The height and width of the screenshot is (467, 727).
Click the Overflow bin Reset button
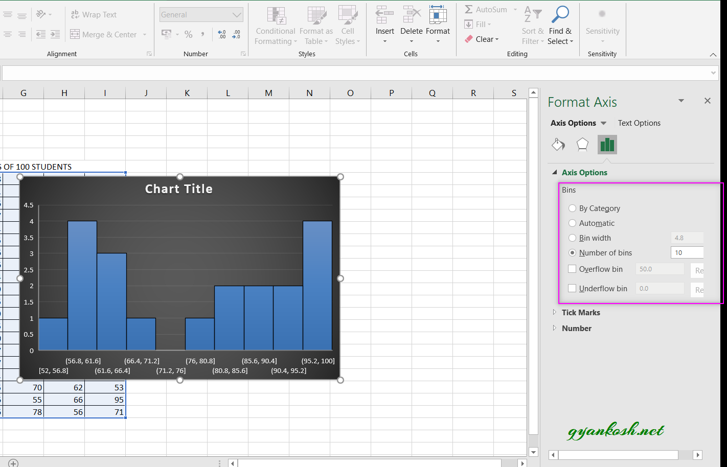pyautogui.click(x=697, y=270)
